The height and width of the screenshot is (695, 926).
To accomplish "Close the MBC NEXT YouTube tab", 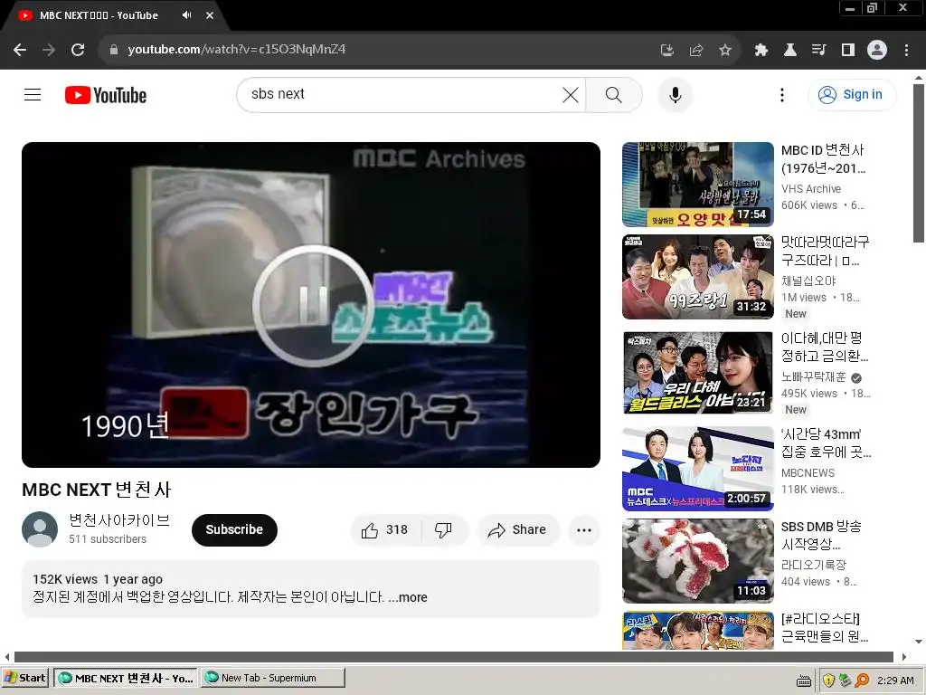I will (x=210, y=15).
